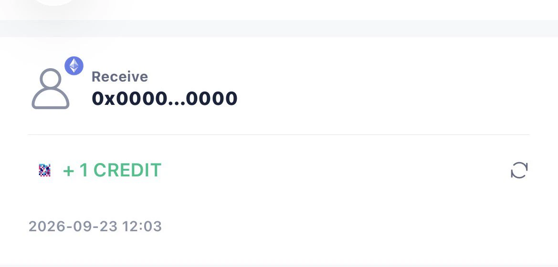Click the trailing 0000 of the address
This screenshot has height=267, width=558.
click(212, 98)
